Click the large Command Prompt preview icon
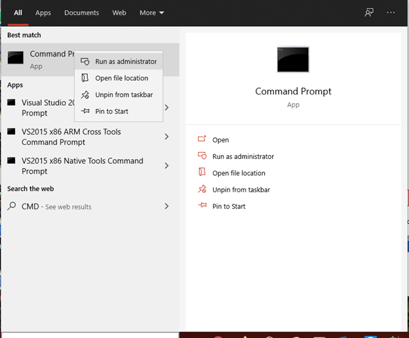The height and width of the screenshot is (338, 409). coord(293,59)
